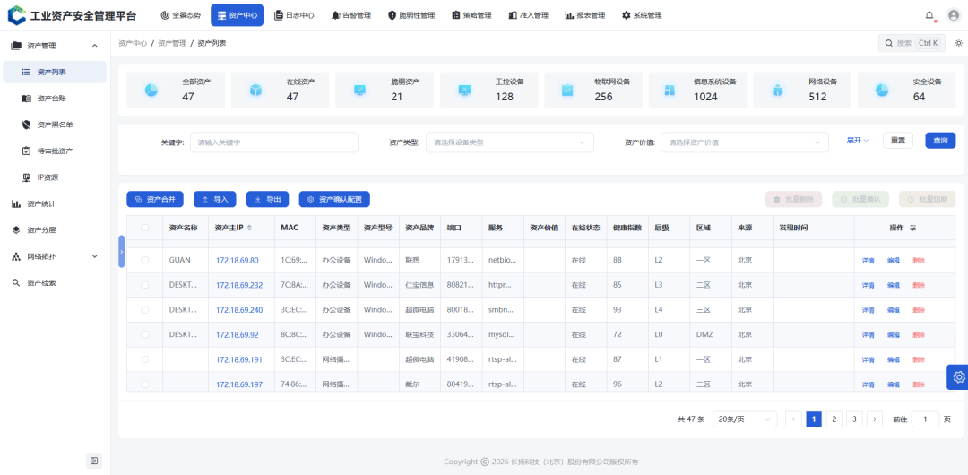
Task: Open the 全景态势 top menu
Action: point(180,15)
